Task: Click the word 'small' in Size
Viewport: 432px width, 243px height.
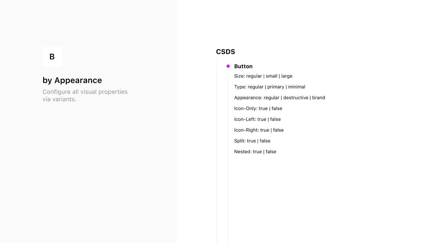Action: (x=272, y=76)
